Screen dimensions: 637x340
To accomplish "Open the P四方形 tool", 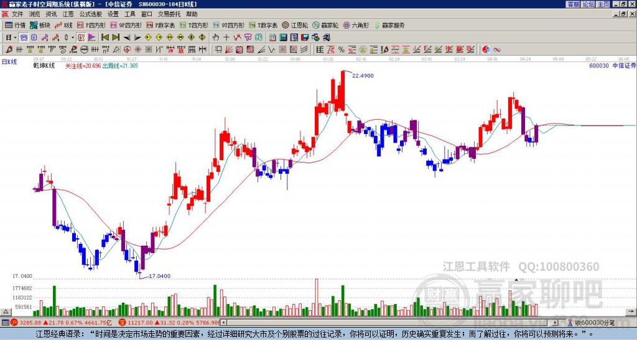I will tap(91, 25).
